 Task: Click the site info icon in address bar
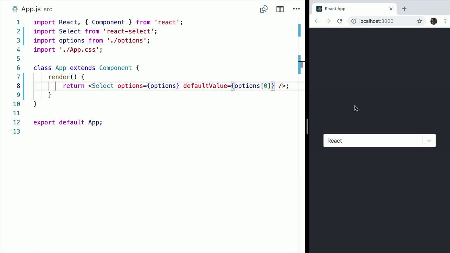point(354,21)
